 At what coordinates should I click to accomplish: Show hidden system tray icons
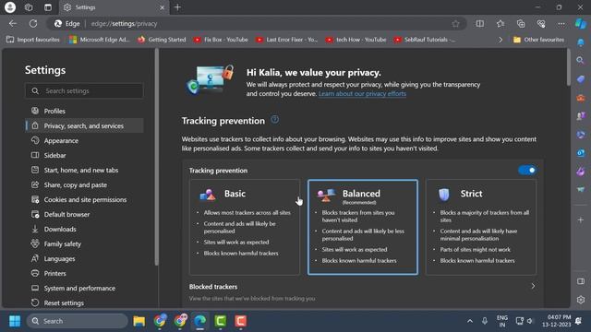tap(470, 321)
